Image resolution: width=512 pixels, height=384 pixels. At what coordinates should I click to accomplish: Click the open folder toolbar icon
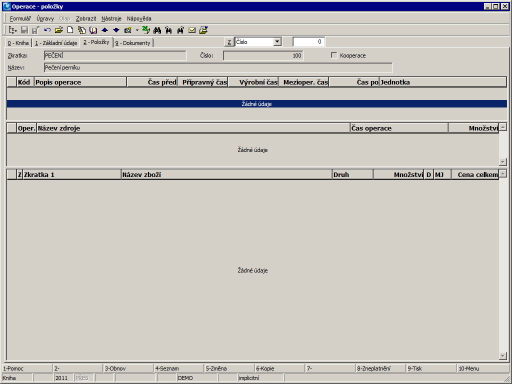click(x=58, y=30)
